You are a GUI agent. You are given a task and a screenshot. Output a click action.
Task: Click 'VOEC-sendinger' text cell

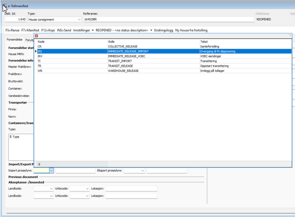210,56
